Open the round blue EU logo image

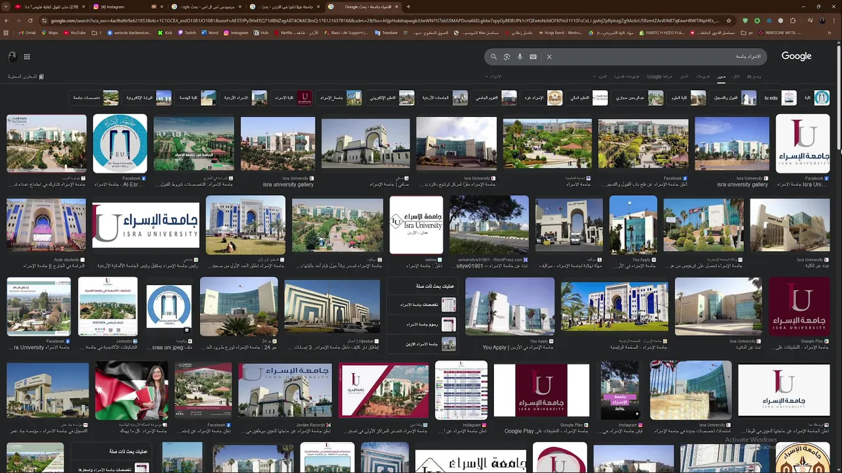click(120, 144)
